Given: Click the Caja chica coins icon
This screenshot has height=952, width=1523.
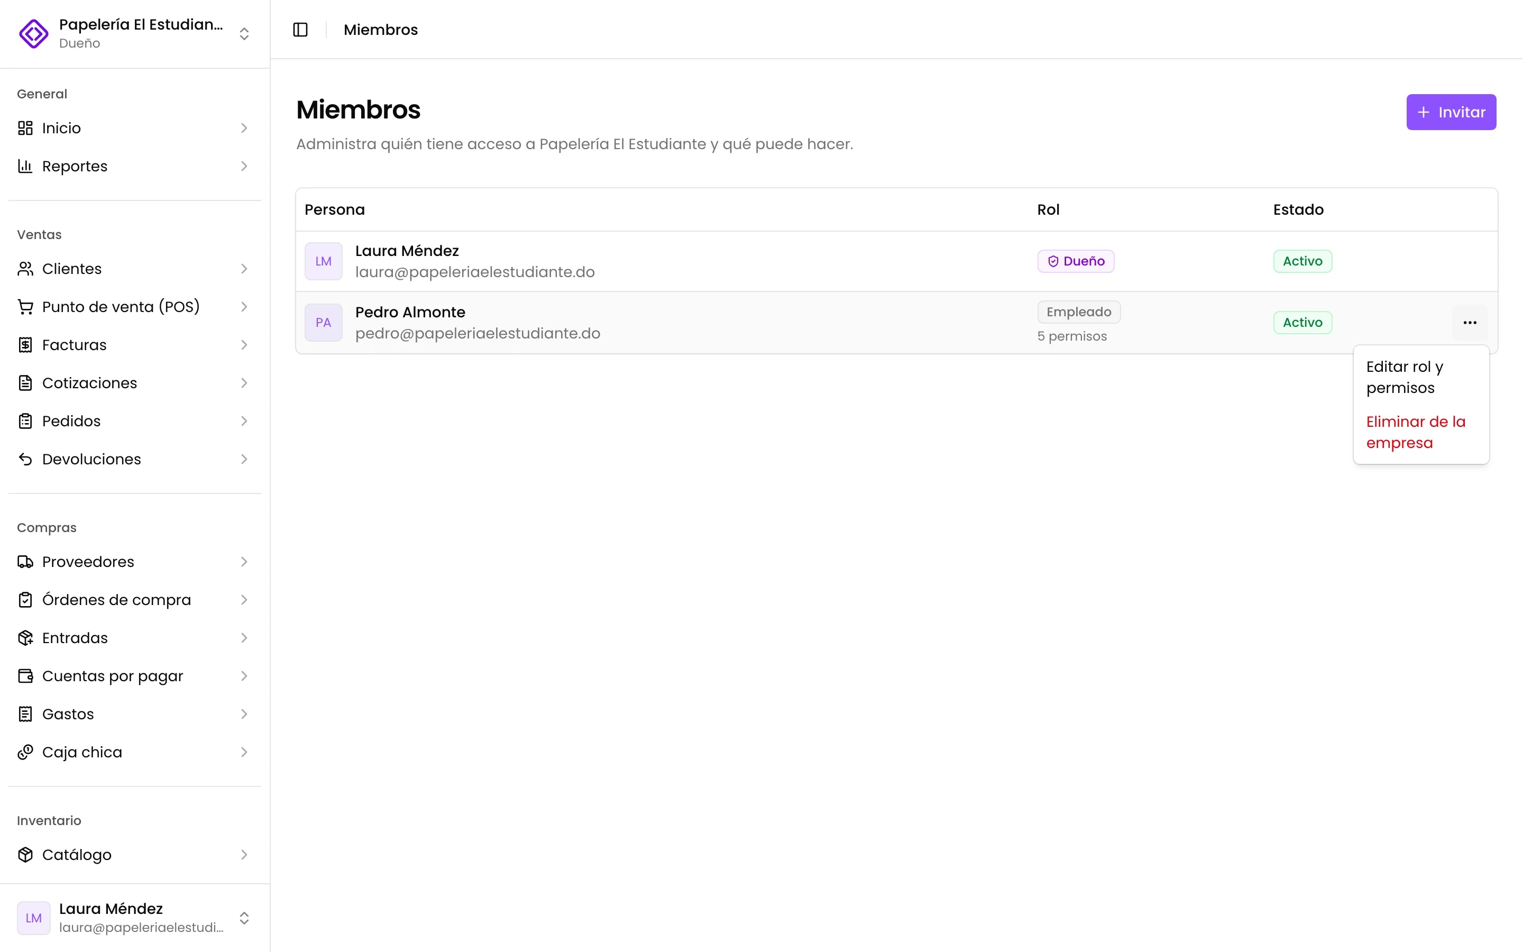Looking at the screenshot, I should tap(25, 753).
